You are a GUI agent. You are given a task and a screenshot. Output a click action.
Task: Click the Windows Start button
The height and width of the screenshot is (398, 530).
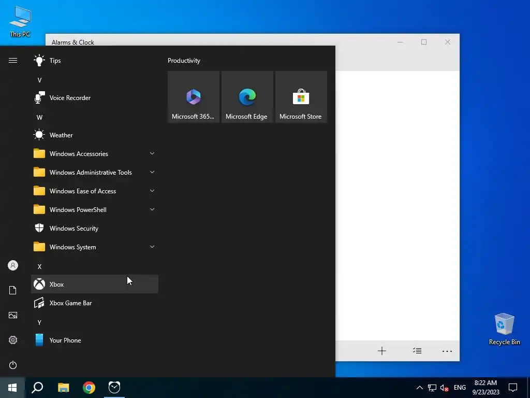(x=12, y=388)
